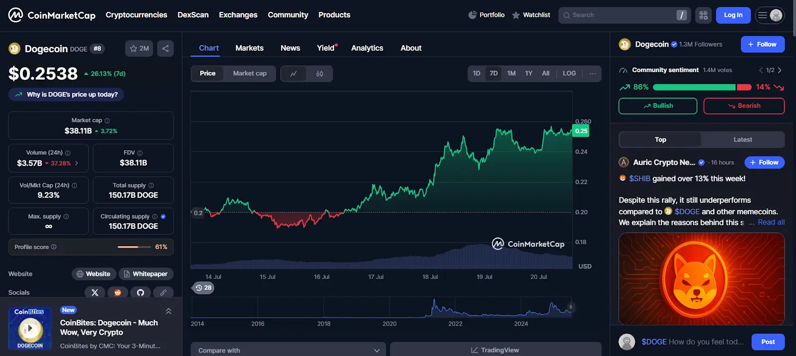This screenshot has width=796, height=356.
Task: Click the circulating supply verified badge
Action: (163, 217)
